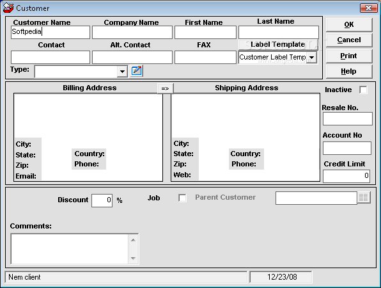Click the Account No field
The image size is (381, 288).
click(x=347, y=148)
